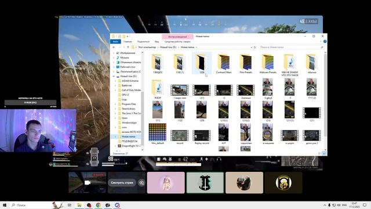Open the Поделиться ribbon tab

tap(143, 41)
